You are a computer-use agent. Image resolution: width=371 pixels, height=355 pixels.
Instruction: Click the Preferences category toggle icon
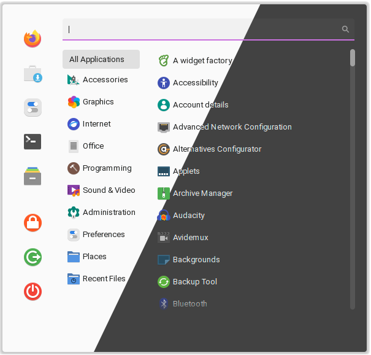(74, 235)
